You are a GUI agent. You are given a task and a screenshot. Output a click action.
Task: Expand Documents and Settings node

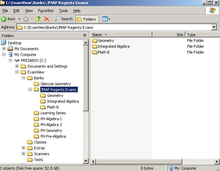17,66
